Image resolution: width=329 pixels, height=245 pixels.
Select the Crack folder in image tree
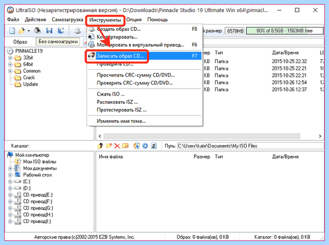(29, 77)
